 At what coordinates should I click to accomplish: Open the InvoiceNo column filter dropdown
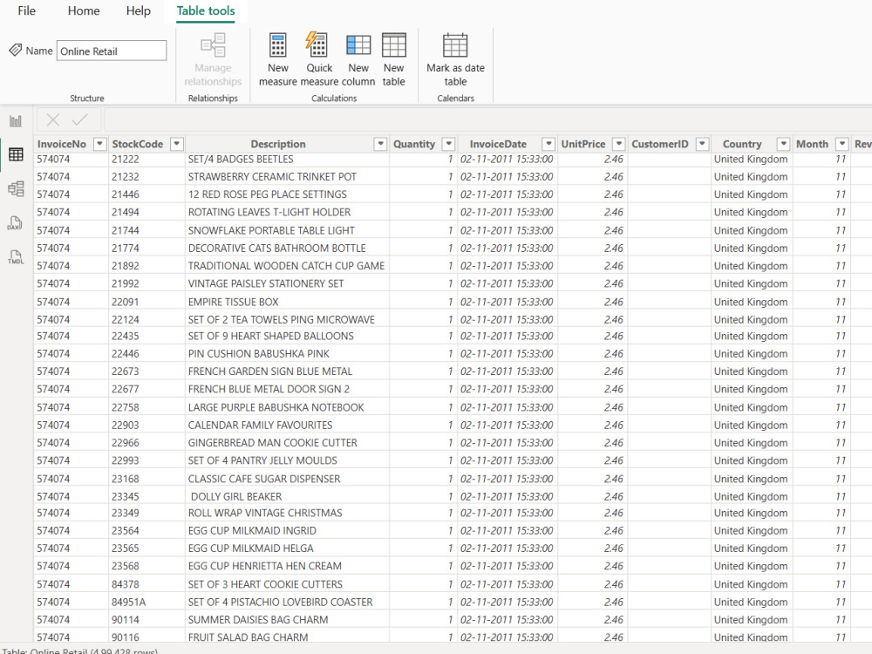[99, 144]
